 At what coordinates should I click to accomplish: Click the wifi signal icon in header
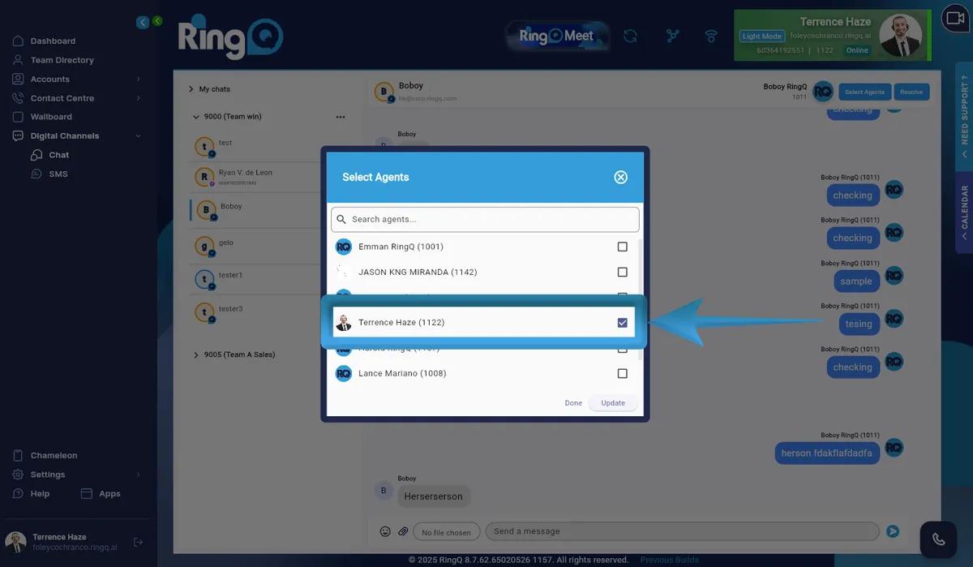[x=711, y=36]
